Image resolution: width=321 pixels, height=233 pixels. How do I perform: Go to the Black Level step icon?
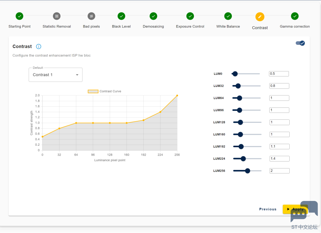tap(121, 16)
